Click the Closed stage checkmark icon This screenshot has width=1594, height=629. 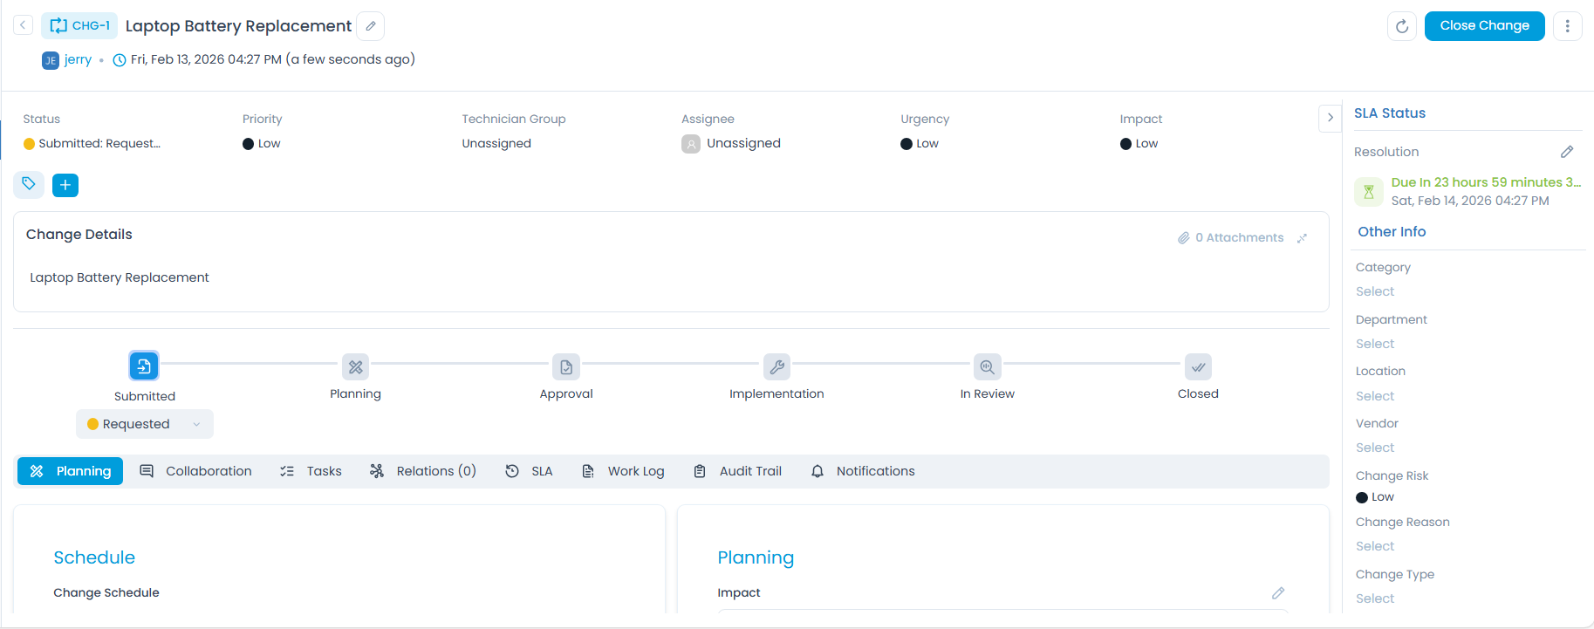point(1198,367)
